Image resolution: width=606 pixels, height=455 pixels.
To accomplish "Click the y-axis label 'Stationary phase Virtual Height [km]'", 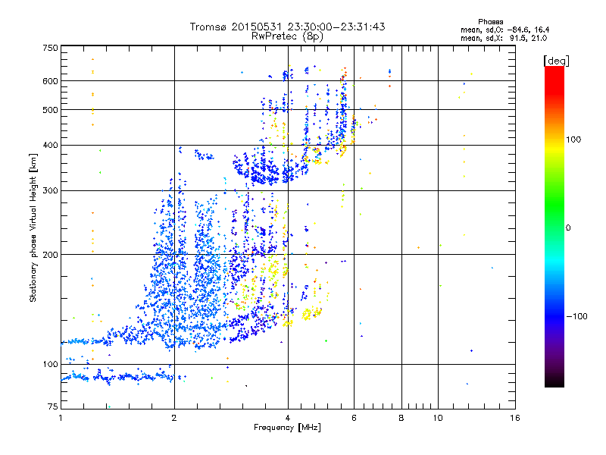I will coord(33,227).
